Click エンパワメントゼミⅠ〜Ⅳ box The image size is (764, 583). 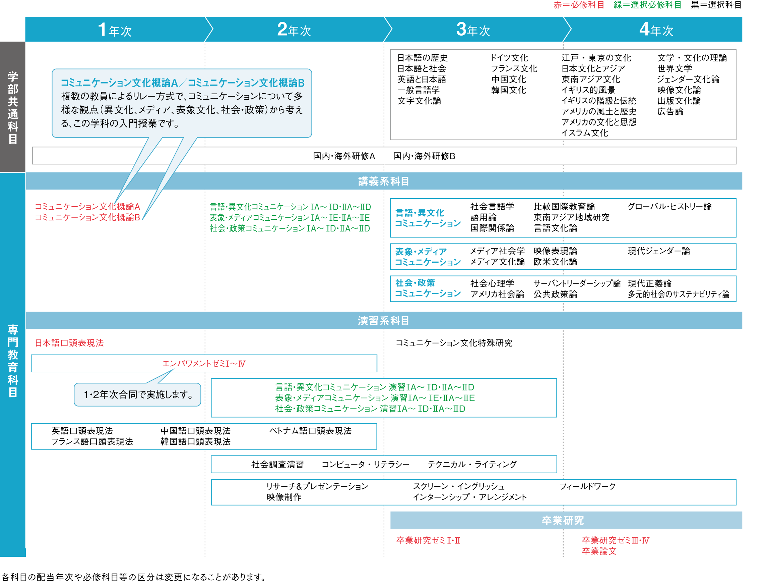(204, 363)
